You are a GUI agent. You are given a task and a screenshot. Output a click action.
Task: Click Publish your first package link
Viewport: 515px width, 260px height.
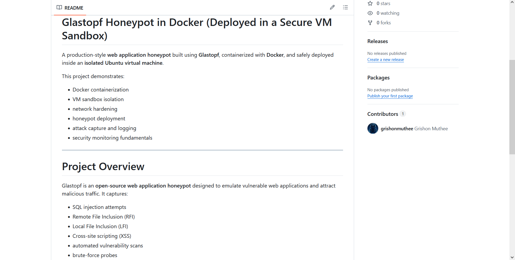[390, 96]
